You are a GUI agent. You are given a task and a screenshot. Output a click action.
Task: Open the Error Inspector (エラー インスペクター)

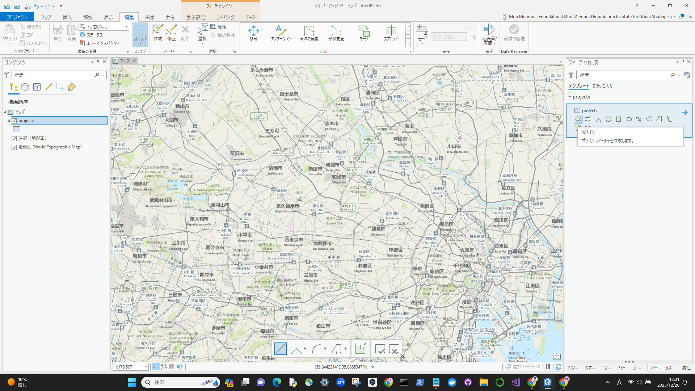100,43
